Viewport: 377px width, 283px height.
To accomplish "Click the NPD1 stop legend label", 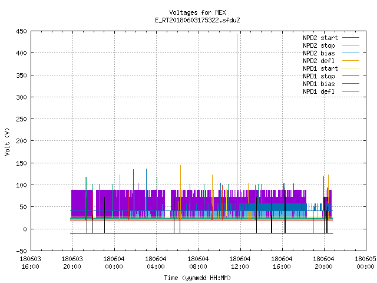I will [x=319, y=76].
